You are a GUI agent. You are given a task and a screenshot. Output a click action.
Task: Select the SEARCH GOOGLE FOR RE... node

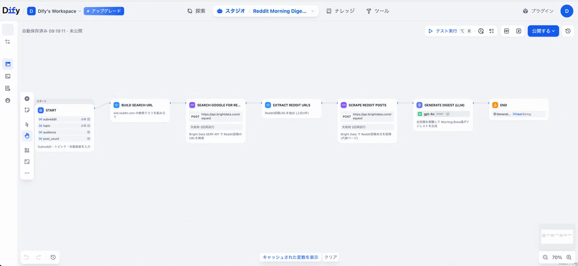(x=216, y=121)
